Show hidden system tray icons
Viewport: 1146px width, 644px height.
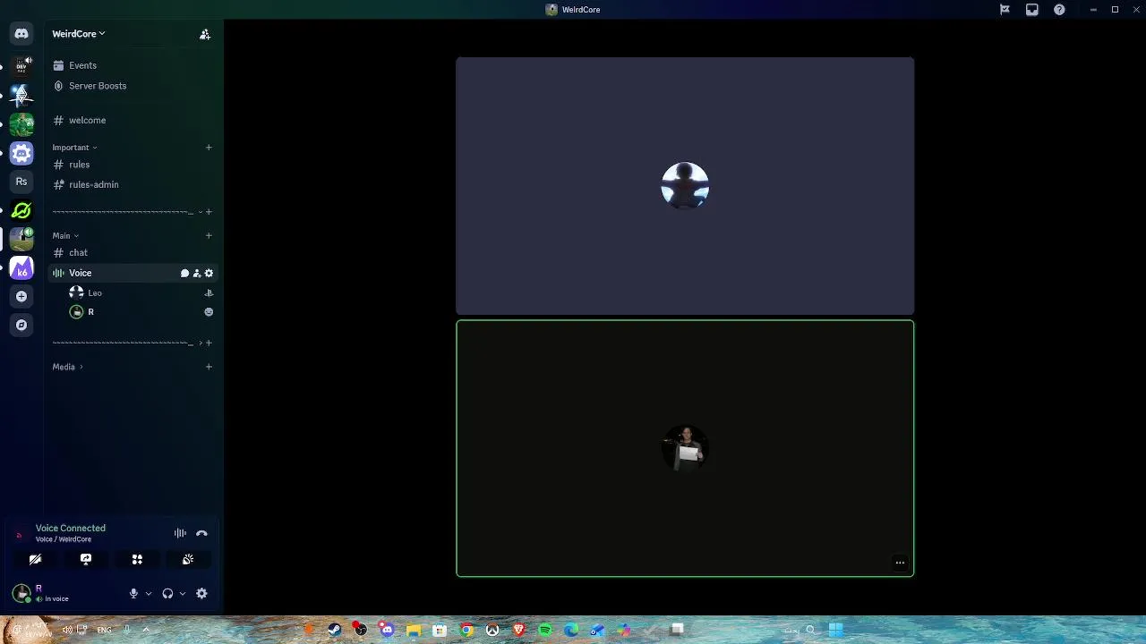(146, 630)
